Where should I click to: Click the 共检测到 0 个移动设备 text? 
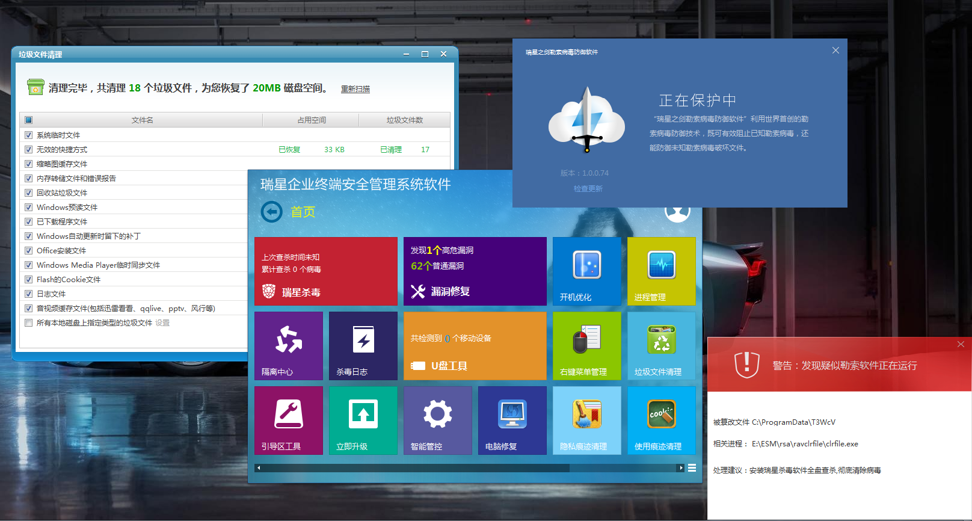click(451, 339)
